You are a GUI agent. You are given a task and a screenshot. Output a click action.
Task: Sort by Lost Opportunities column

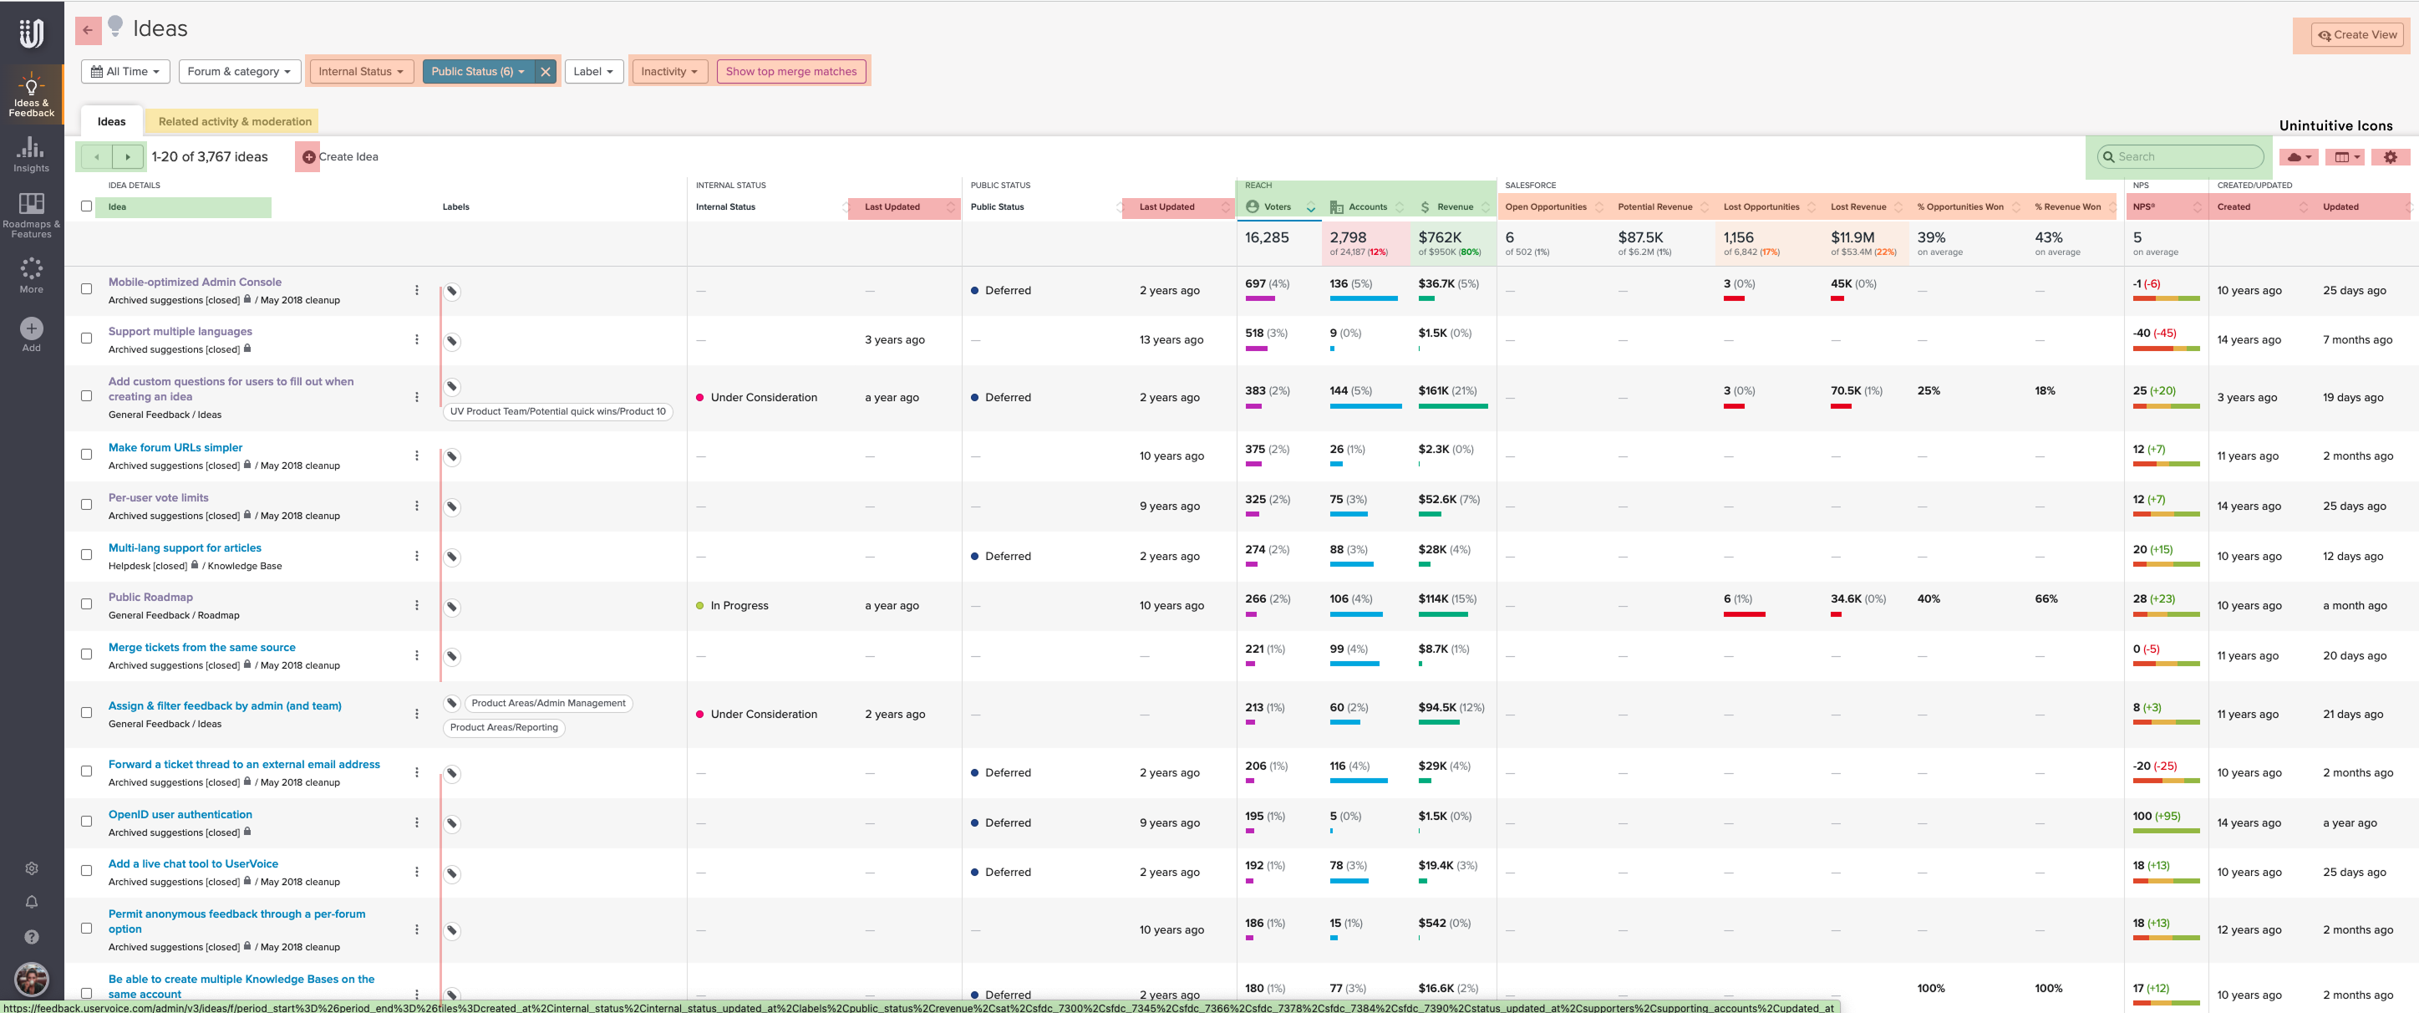point(1767,206)
